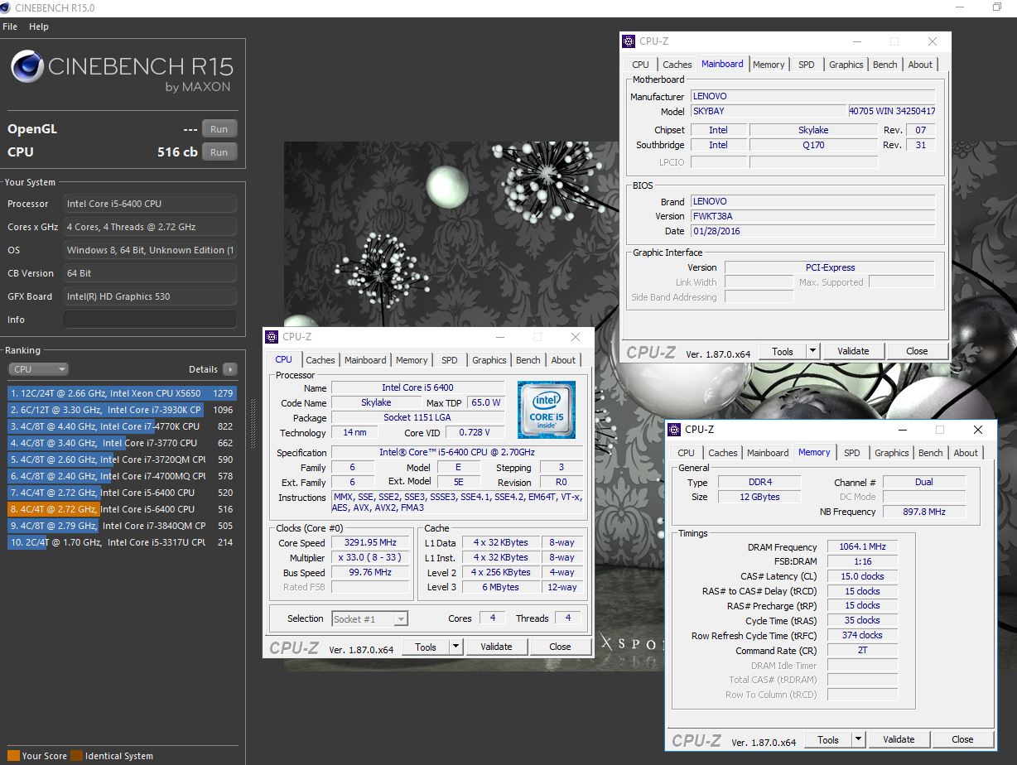Click the Southbridge model value Q170
This screenshot has height=765, width=1017.
[x=813, y=145]
